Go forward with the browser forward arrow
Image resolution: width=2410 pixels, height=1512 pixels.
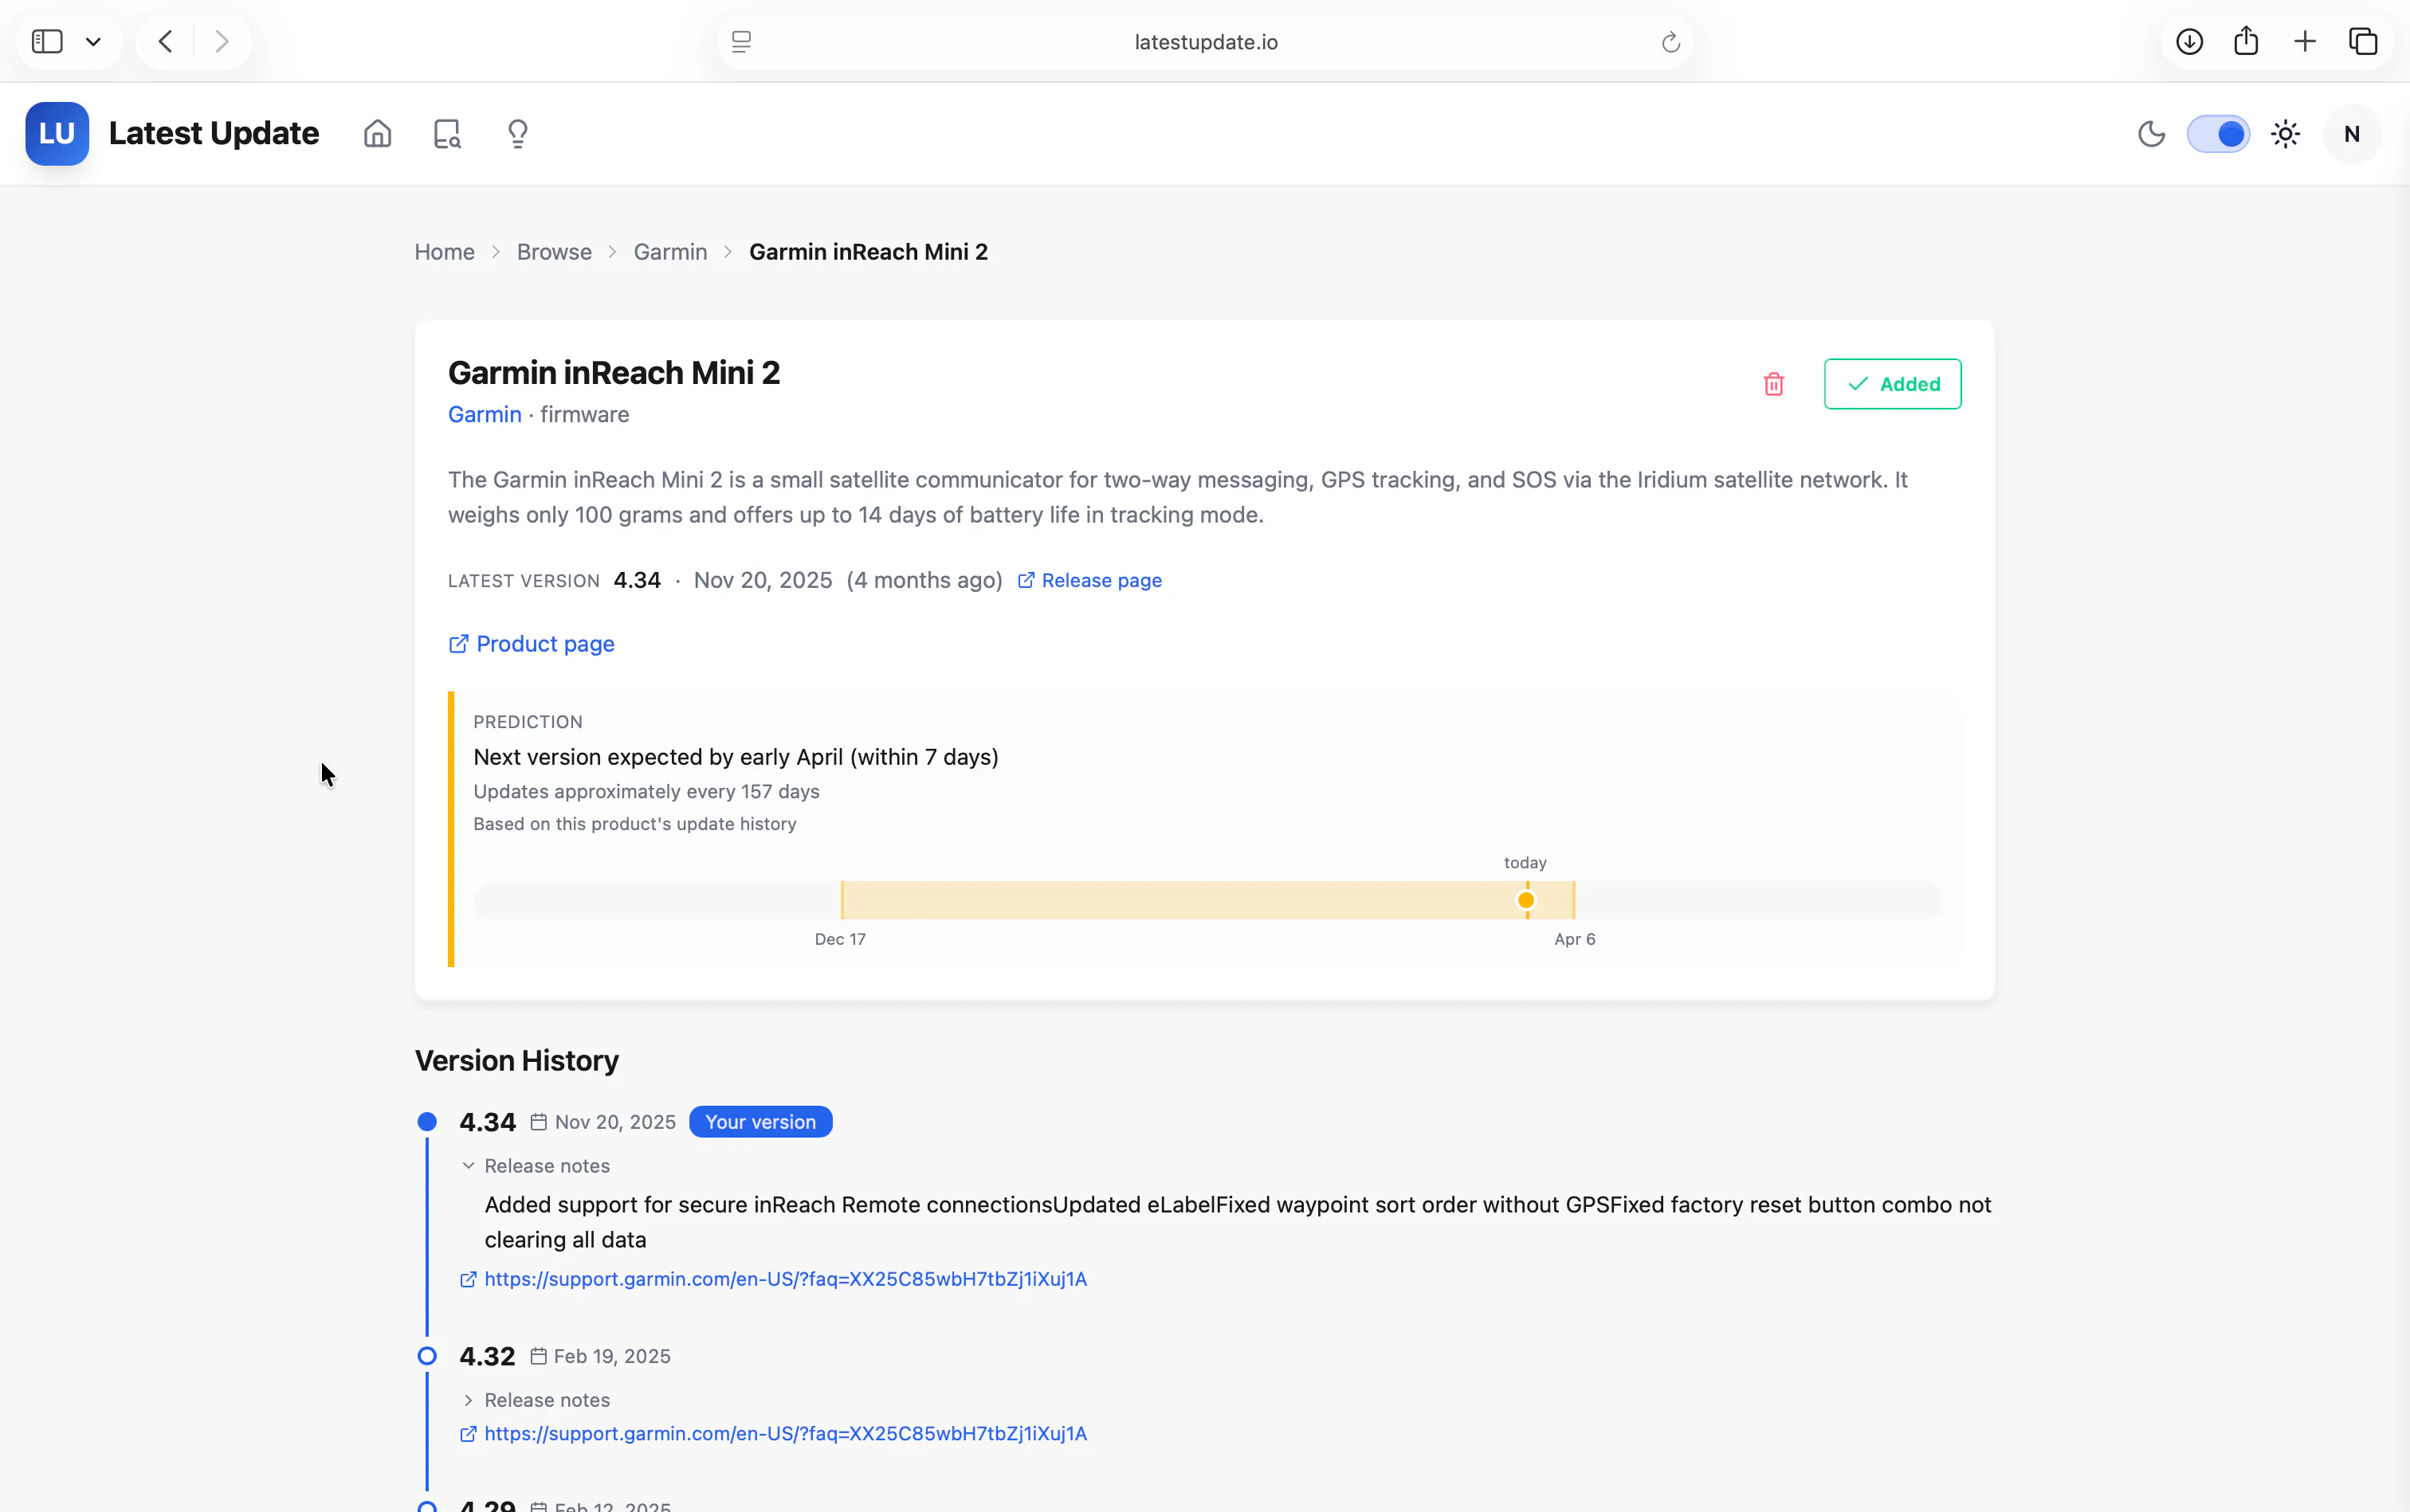pos(222,41)
